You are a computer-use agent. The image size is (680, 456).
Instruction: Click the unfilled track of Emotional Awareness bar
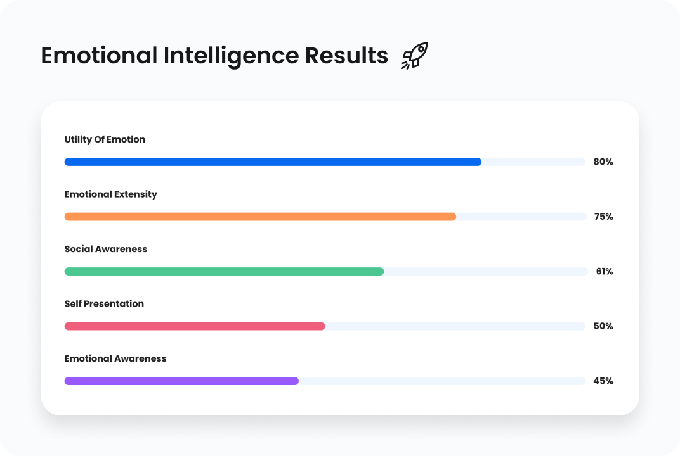click(441, 381)
